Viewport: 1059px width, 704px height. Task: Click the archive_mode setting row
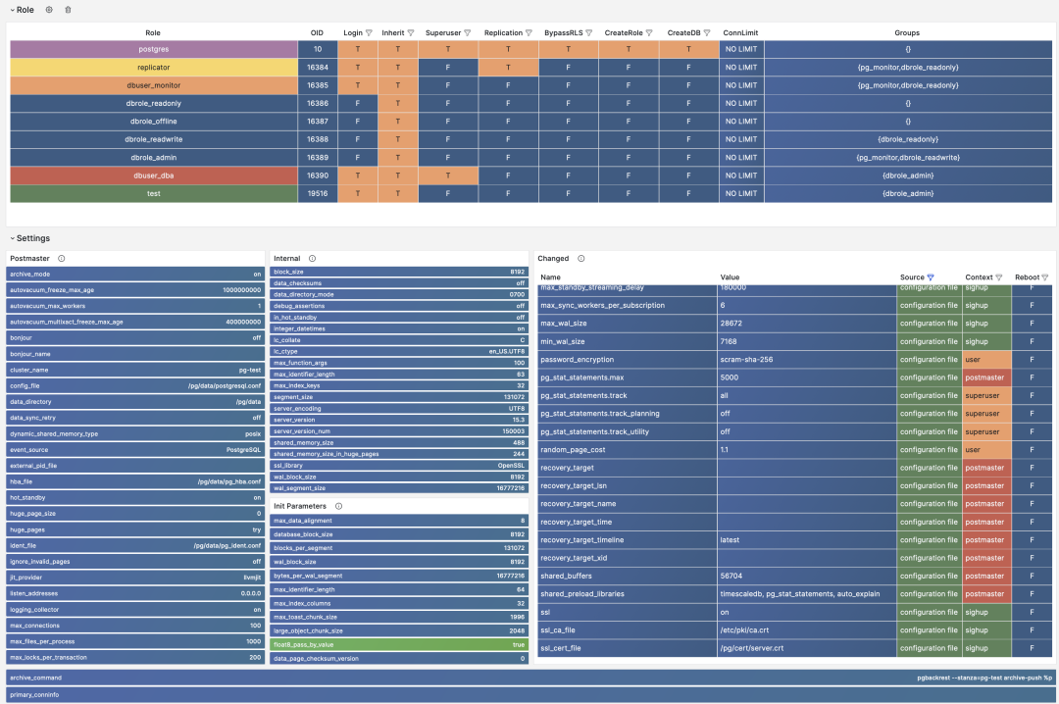135,275
